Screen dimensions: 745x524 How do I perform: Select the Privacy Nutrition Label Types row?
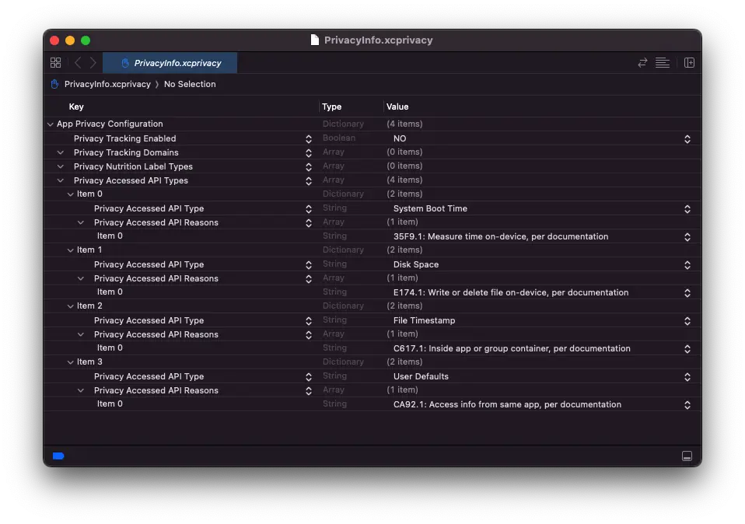pyautogui.click(x=372, y=166)
